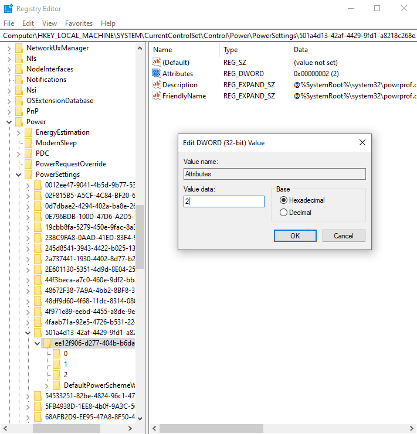This screenshot has height=434, width=417.
Task: Open the View menu
Action: (49, 23)
